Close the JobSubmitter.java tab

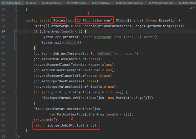tap(64, 3)
